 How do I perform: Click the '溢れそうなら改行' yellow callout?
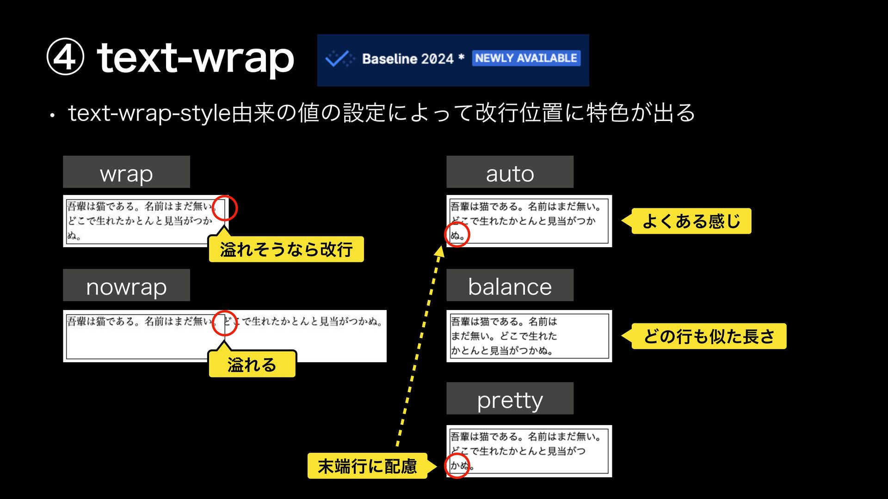coord(286,249)
